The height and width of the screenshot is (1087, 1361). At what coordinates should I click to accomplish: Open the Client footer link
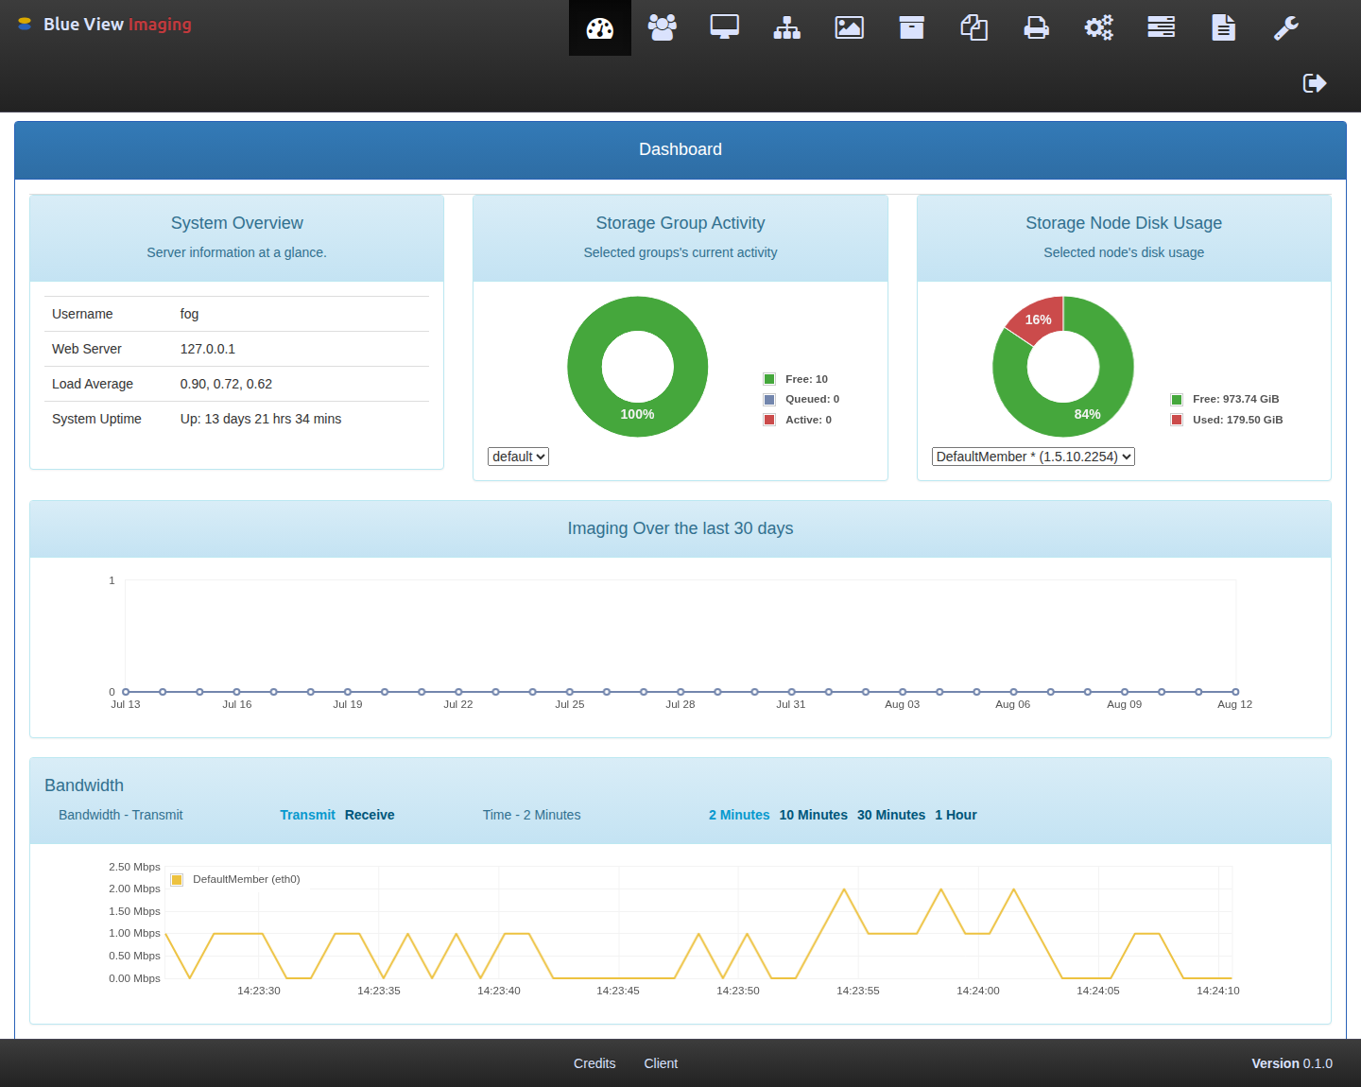pos(661,1063)
